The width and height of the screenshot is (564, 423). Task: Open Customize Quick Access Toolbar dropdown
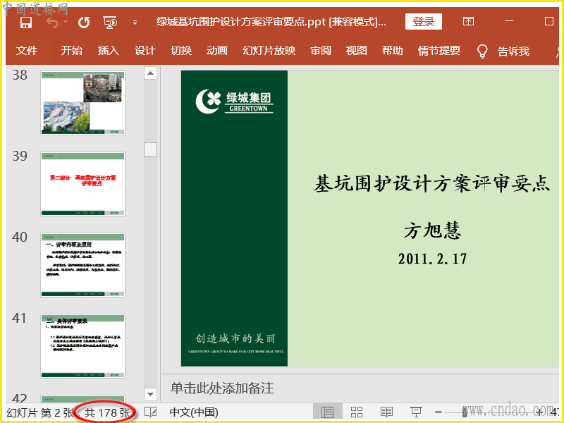135,23
